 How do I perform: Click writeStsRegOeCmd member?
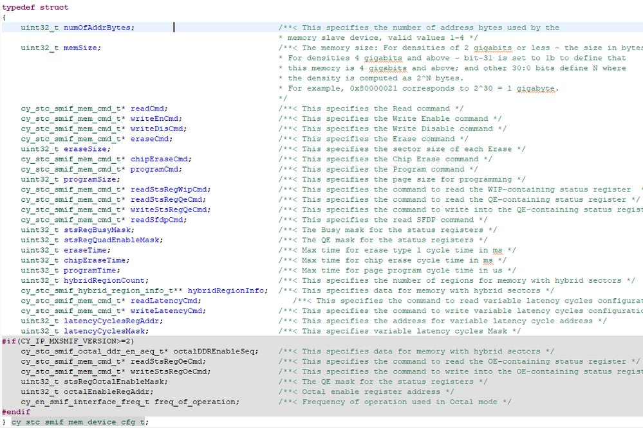(169, 371)
